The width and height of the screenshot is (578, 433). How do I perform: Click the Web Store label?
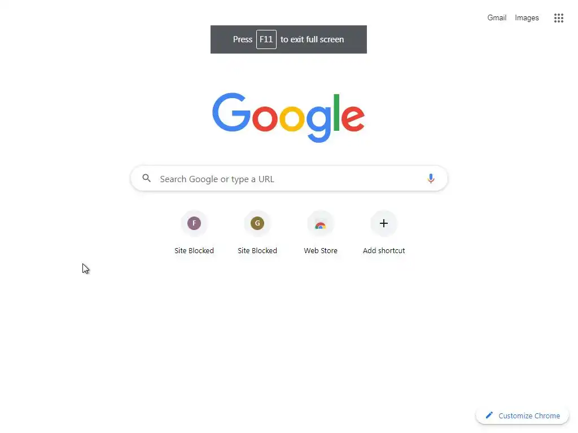[321, 251]
